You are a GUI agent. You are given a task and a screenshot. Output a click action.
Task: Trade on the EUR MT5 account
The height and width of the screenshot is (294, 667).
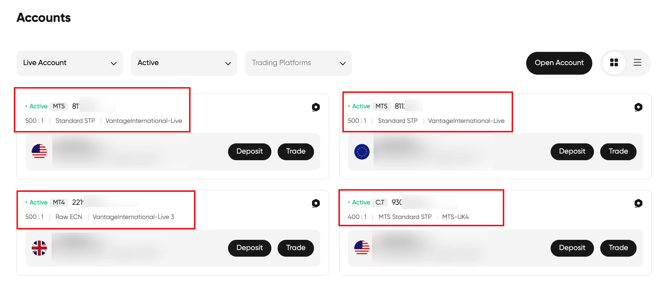click(x=618, y=152)
